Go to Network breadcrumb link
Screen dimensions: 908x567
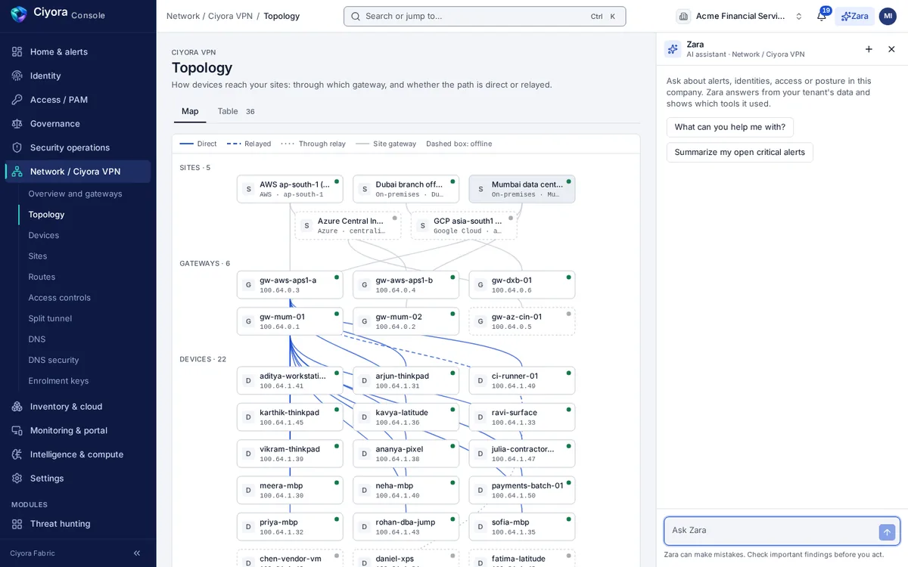point(183,16)
